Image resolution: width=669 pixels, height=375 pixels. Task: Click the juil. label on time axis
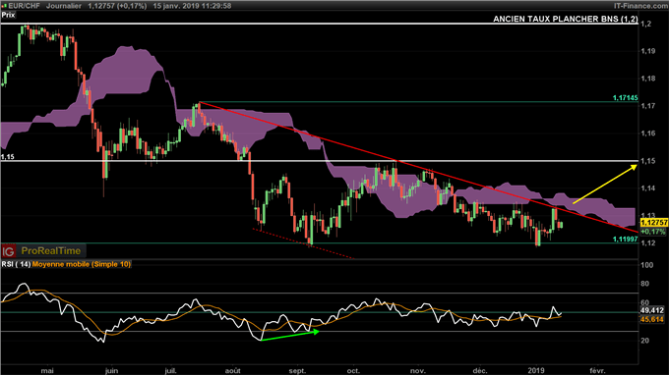tap(170, 371)
